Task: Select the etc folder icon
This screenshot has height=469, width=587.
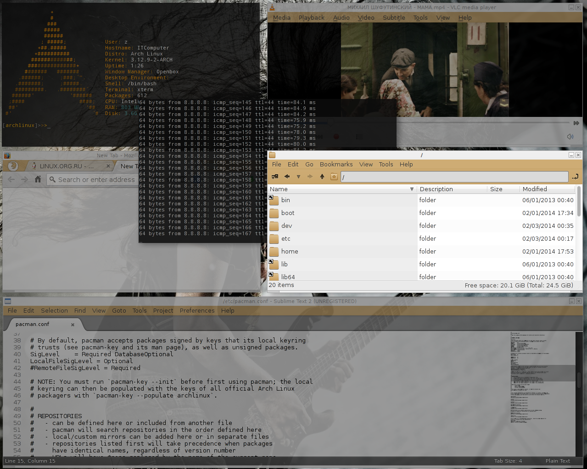Action: 274,238
